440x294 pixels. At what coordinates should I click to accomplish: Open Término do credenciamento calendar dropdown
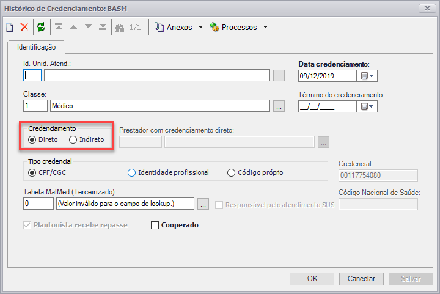(367, 106)
